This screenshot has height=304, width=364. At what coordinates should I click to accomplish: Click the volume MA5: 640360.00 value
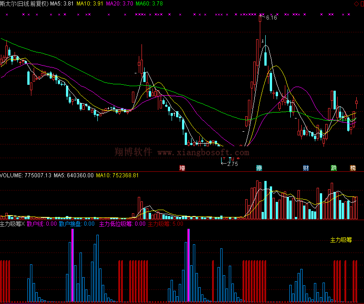coord(74,175)
